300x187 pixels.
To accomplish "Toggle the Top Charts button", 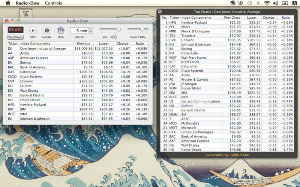I will (15, 37).
